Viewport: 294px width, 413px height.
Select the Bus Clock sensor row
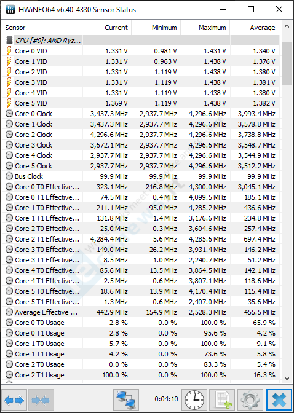point(141,176)
